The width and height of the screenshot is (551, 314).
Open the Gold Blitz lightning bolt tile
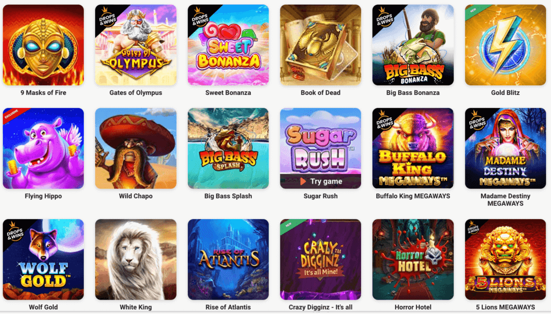coord(505,45)
